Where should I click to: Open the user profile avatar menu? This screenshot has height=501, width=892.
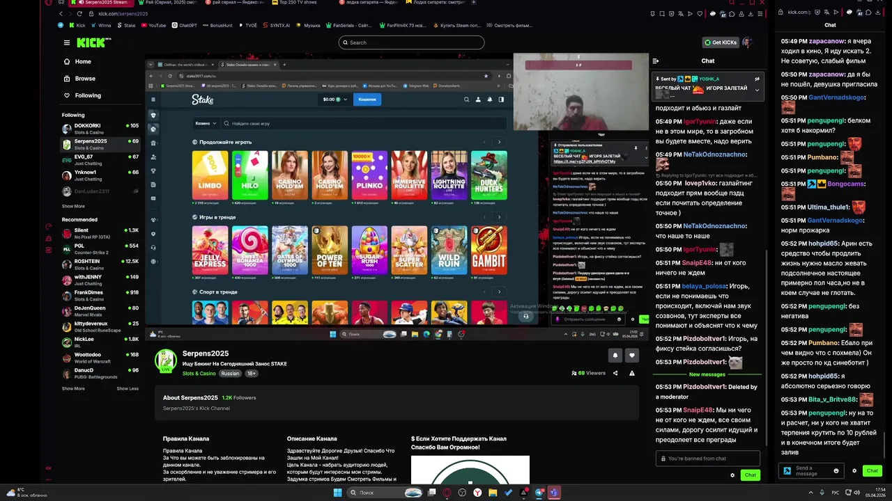[x=747, y=42]
